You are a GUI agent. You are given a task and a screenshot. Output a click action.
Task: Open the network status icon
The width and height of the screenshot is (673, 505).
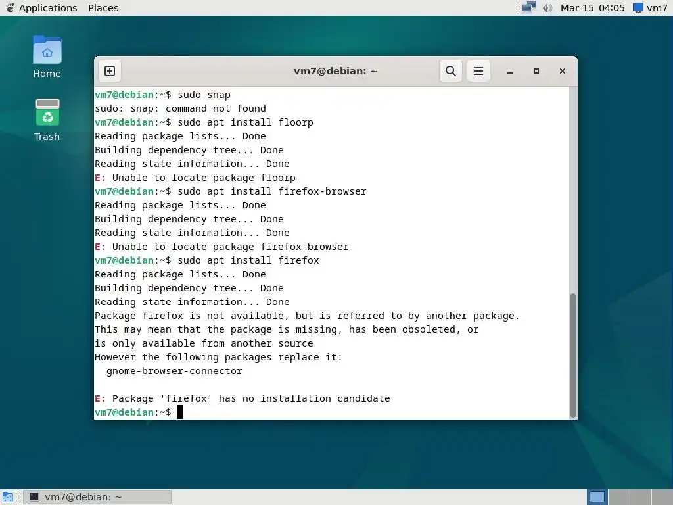coord(529,7)
